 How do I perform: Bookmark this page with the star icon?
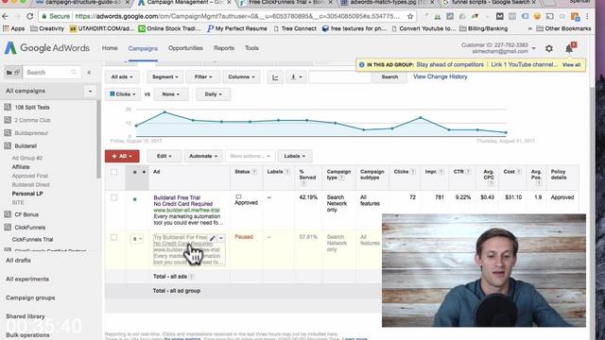[x=410, y=17]
